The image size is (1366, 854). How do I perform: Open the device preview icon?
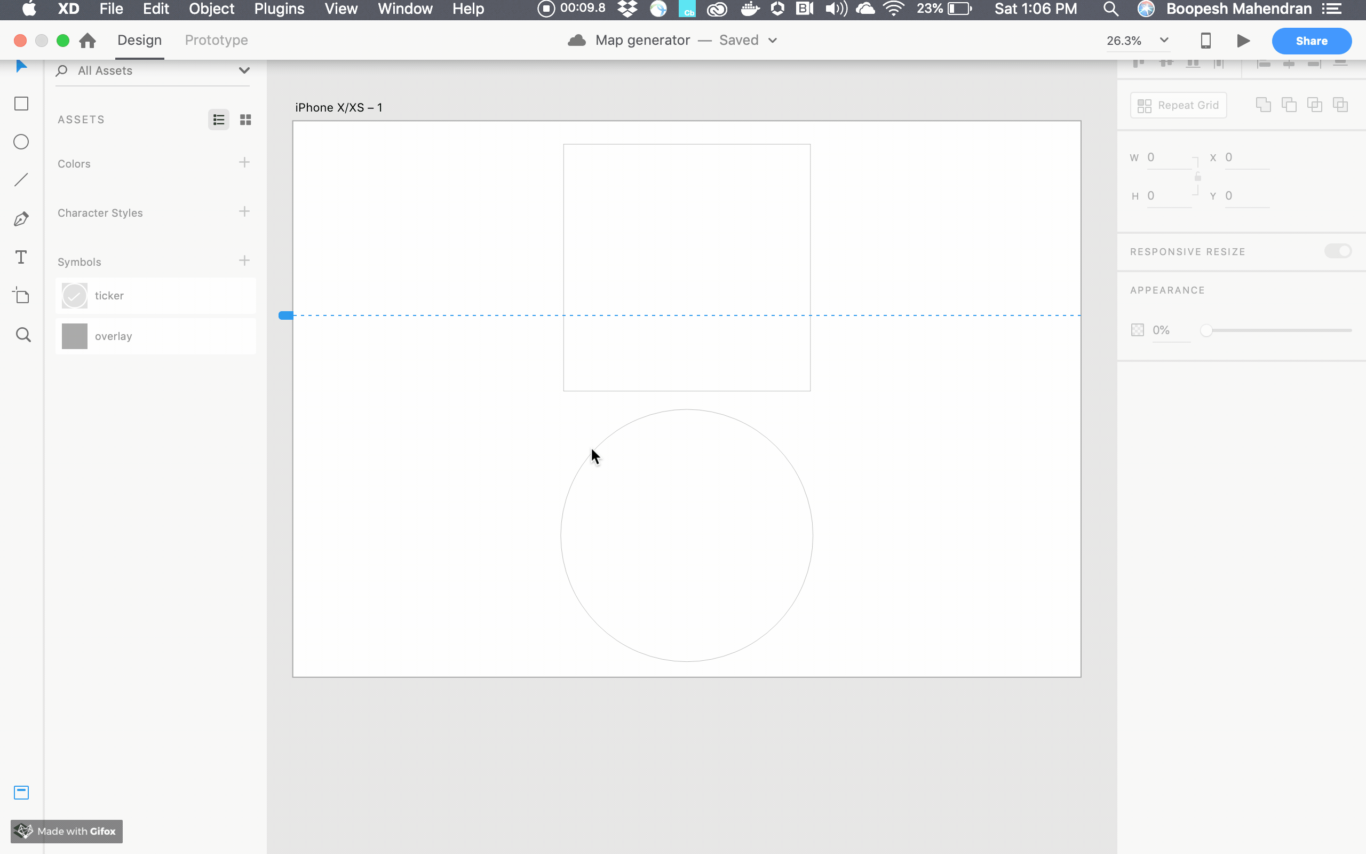point(1205,41)
